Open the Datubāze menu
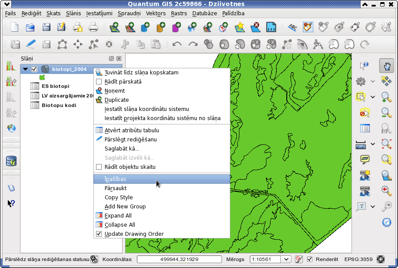Viewport: 398px width, 268px height. pyautogui.click(x=205, y=13)
